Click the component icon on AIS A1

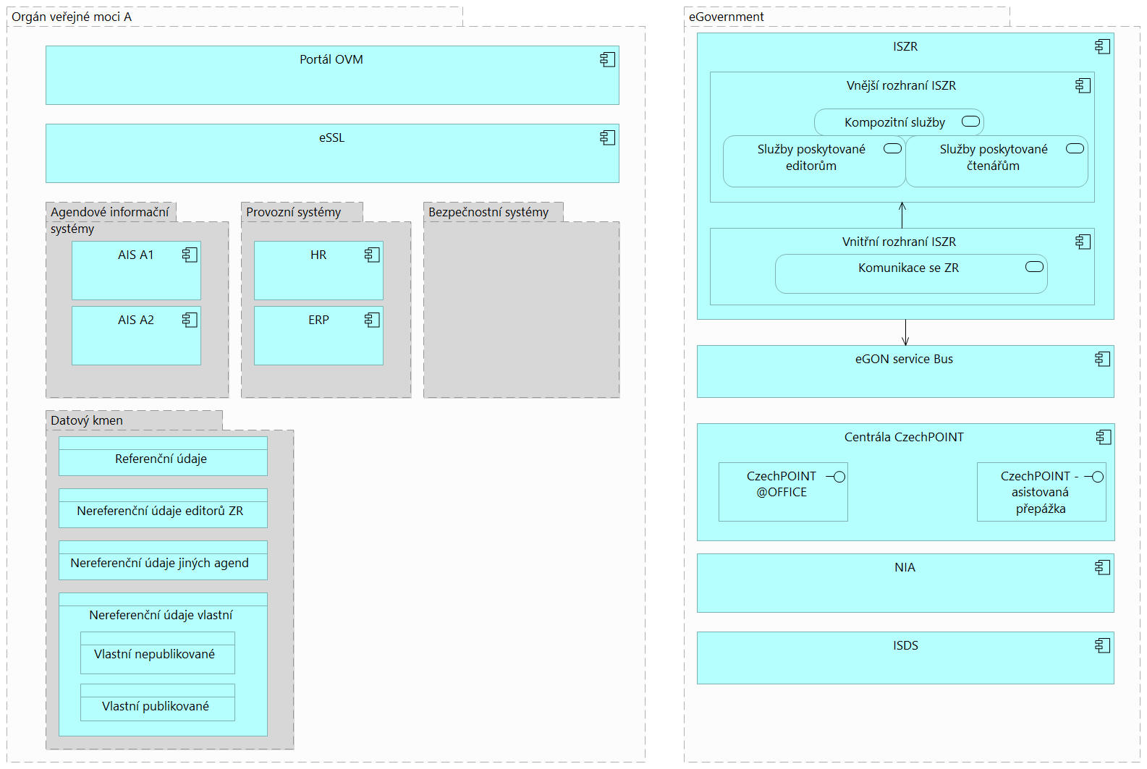190,255
